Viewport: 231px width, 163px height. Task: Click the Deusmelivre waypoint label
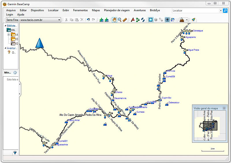pyautogui.click(x=120, y=98)
